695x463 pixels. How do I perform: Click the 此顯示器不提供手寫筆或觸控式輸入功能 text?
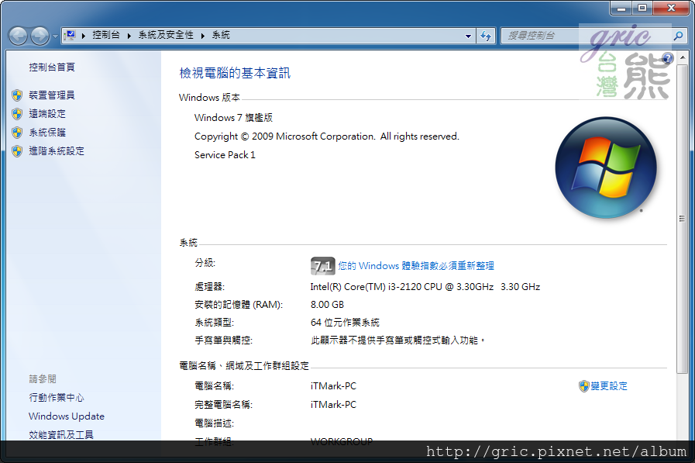tap(397, 340)
